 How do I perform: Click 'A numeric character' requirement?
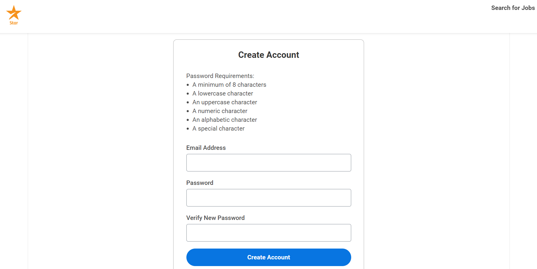pyautogui.click(x=220, y=111)
